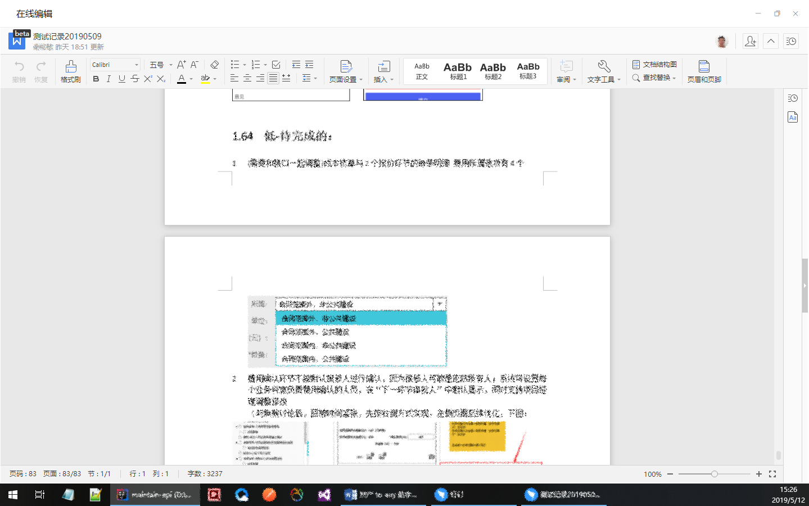This screenshot has width=809, height=506.
Task: Clear formatting with the eraser icon
Action: 214,65
